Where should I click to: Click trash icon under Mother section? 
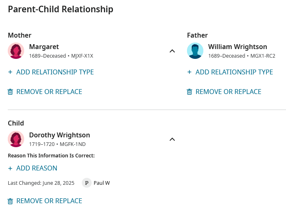(10, 92)
